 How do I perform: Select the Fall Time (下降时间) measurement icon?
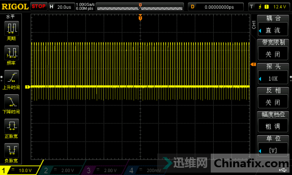click(12, 102)
